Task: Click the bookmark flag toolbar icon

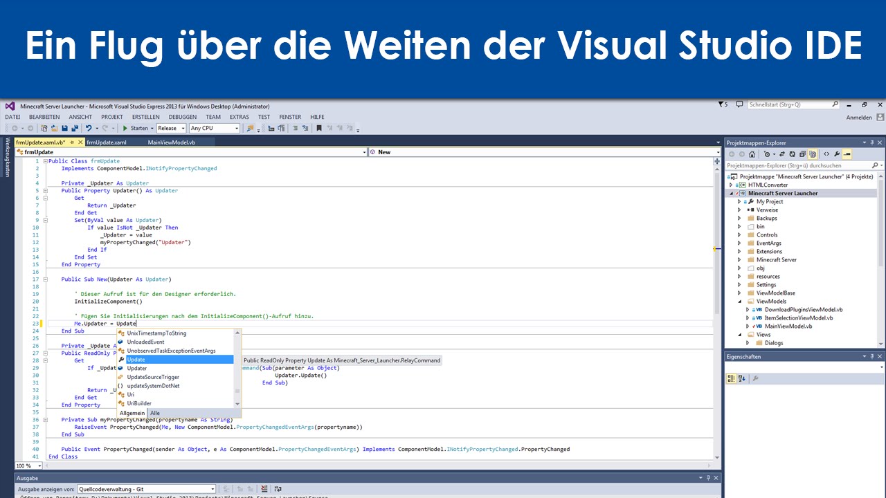Action: (319, 128)
